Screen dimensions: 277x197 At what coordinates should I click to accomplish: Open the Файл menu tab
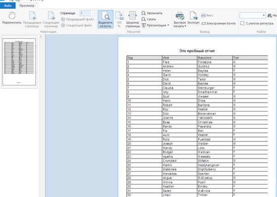(x=8, y=5)
